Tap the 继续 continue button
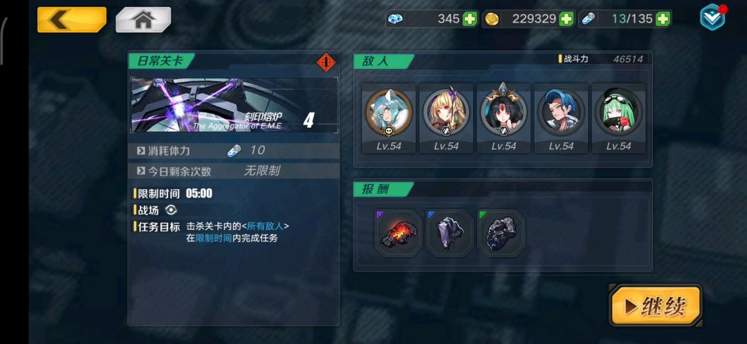 tap(656, 306)
